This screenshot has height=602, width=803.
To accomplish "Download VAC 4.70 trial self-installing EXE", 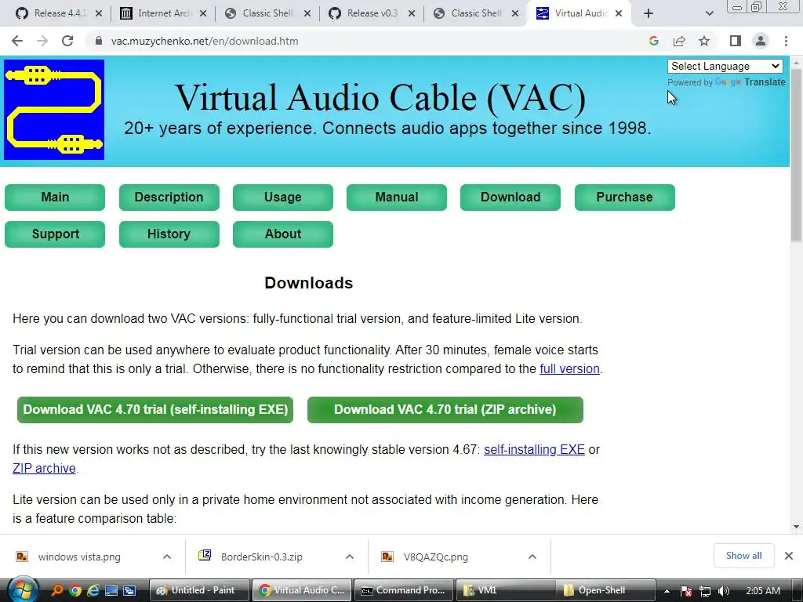I will click(x=155, y=409).
